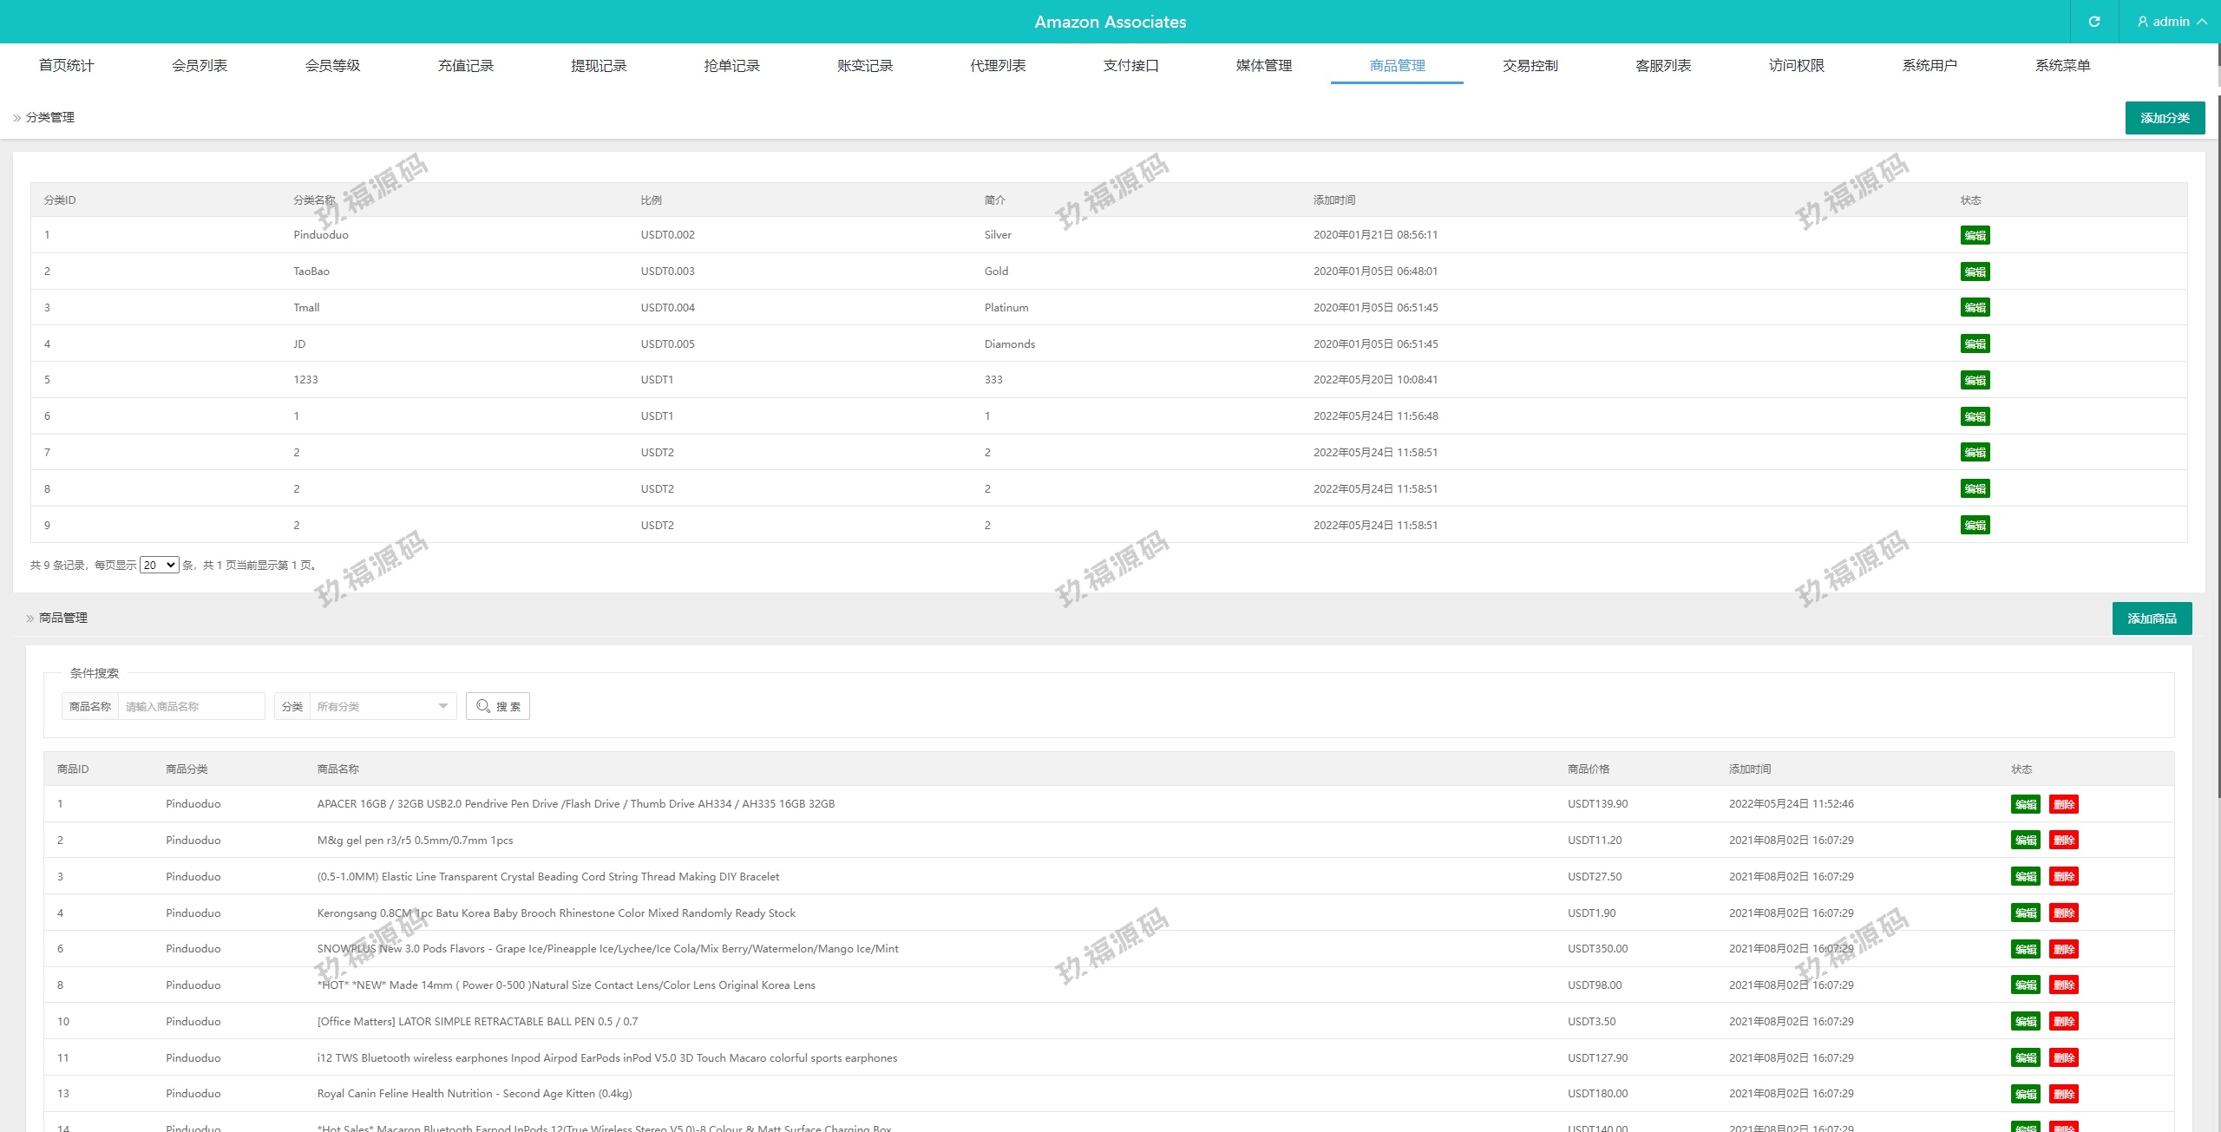Delete the Royal Canin Feline product
Viewport: 2221px width, 1132px height.
2063,1094
